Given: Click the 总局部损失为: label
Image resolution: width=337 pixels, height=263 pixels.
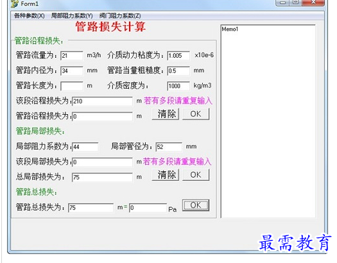Looking at the screenshot, I should tap(40, 177).
